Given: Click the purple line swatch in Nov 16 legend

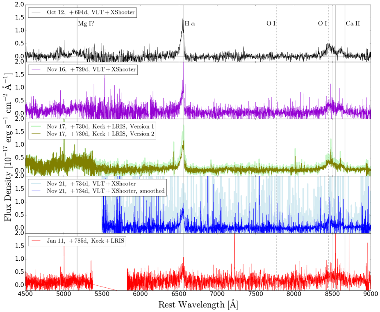Looking at the screenshot, I should click(x=36, y=70).
